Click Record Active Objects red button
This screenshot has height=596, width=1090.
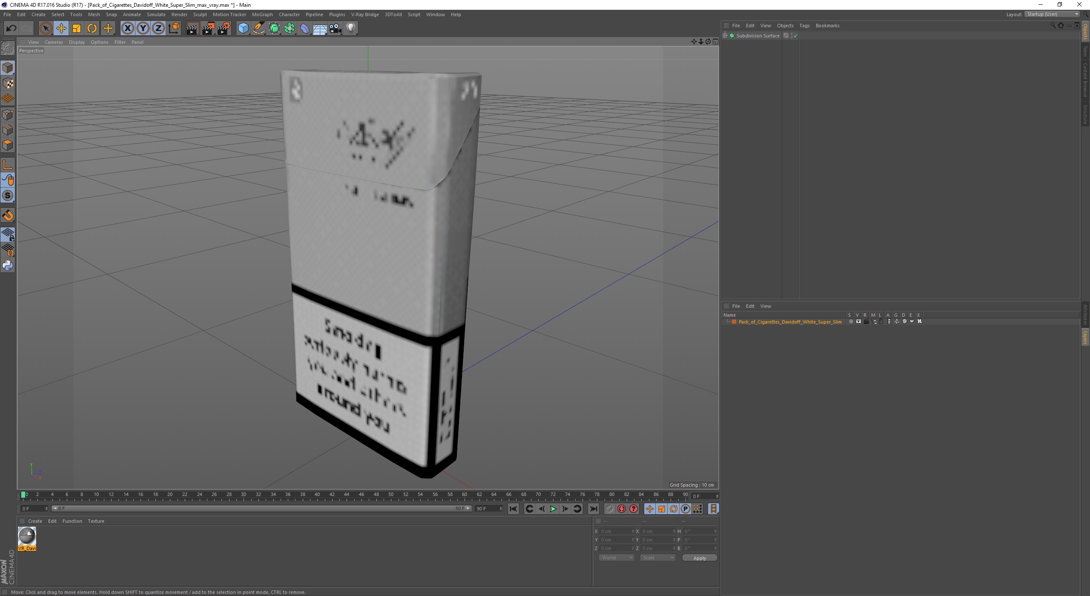(x=622, y=509)
